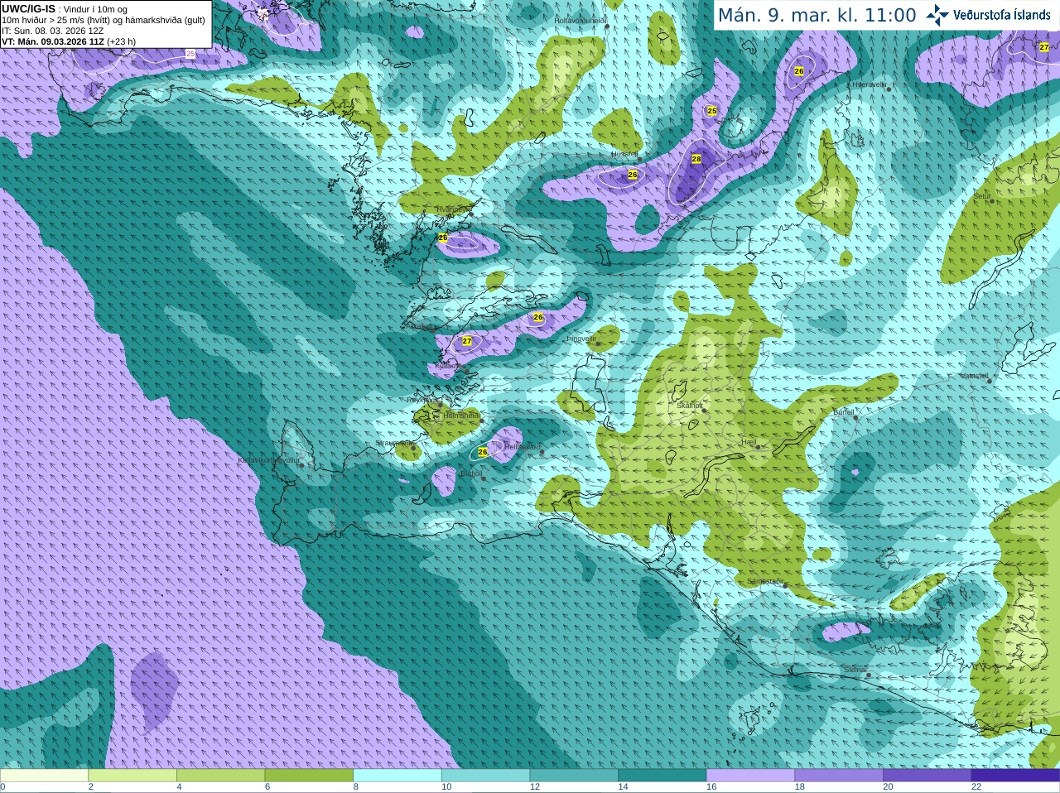Click the gust marker 27 at the top-right corner
The width and height of the screenshot is (1060, 793).
1044,47
